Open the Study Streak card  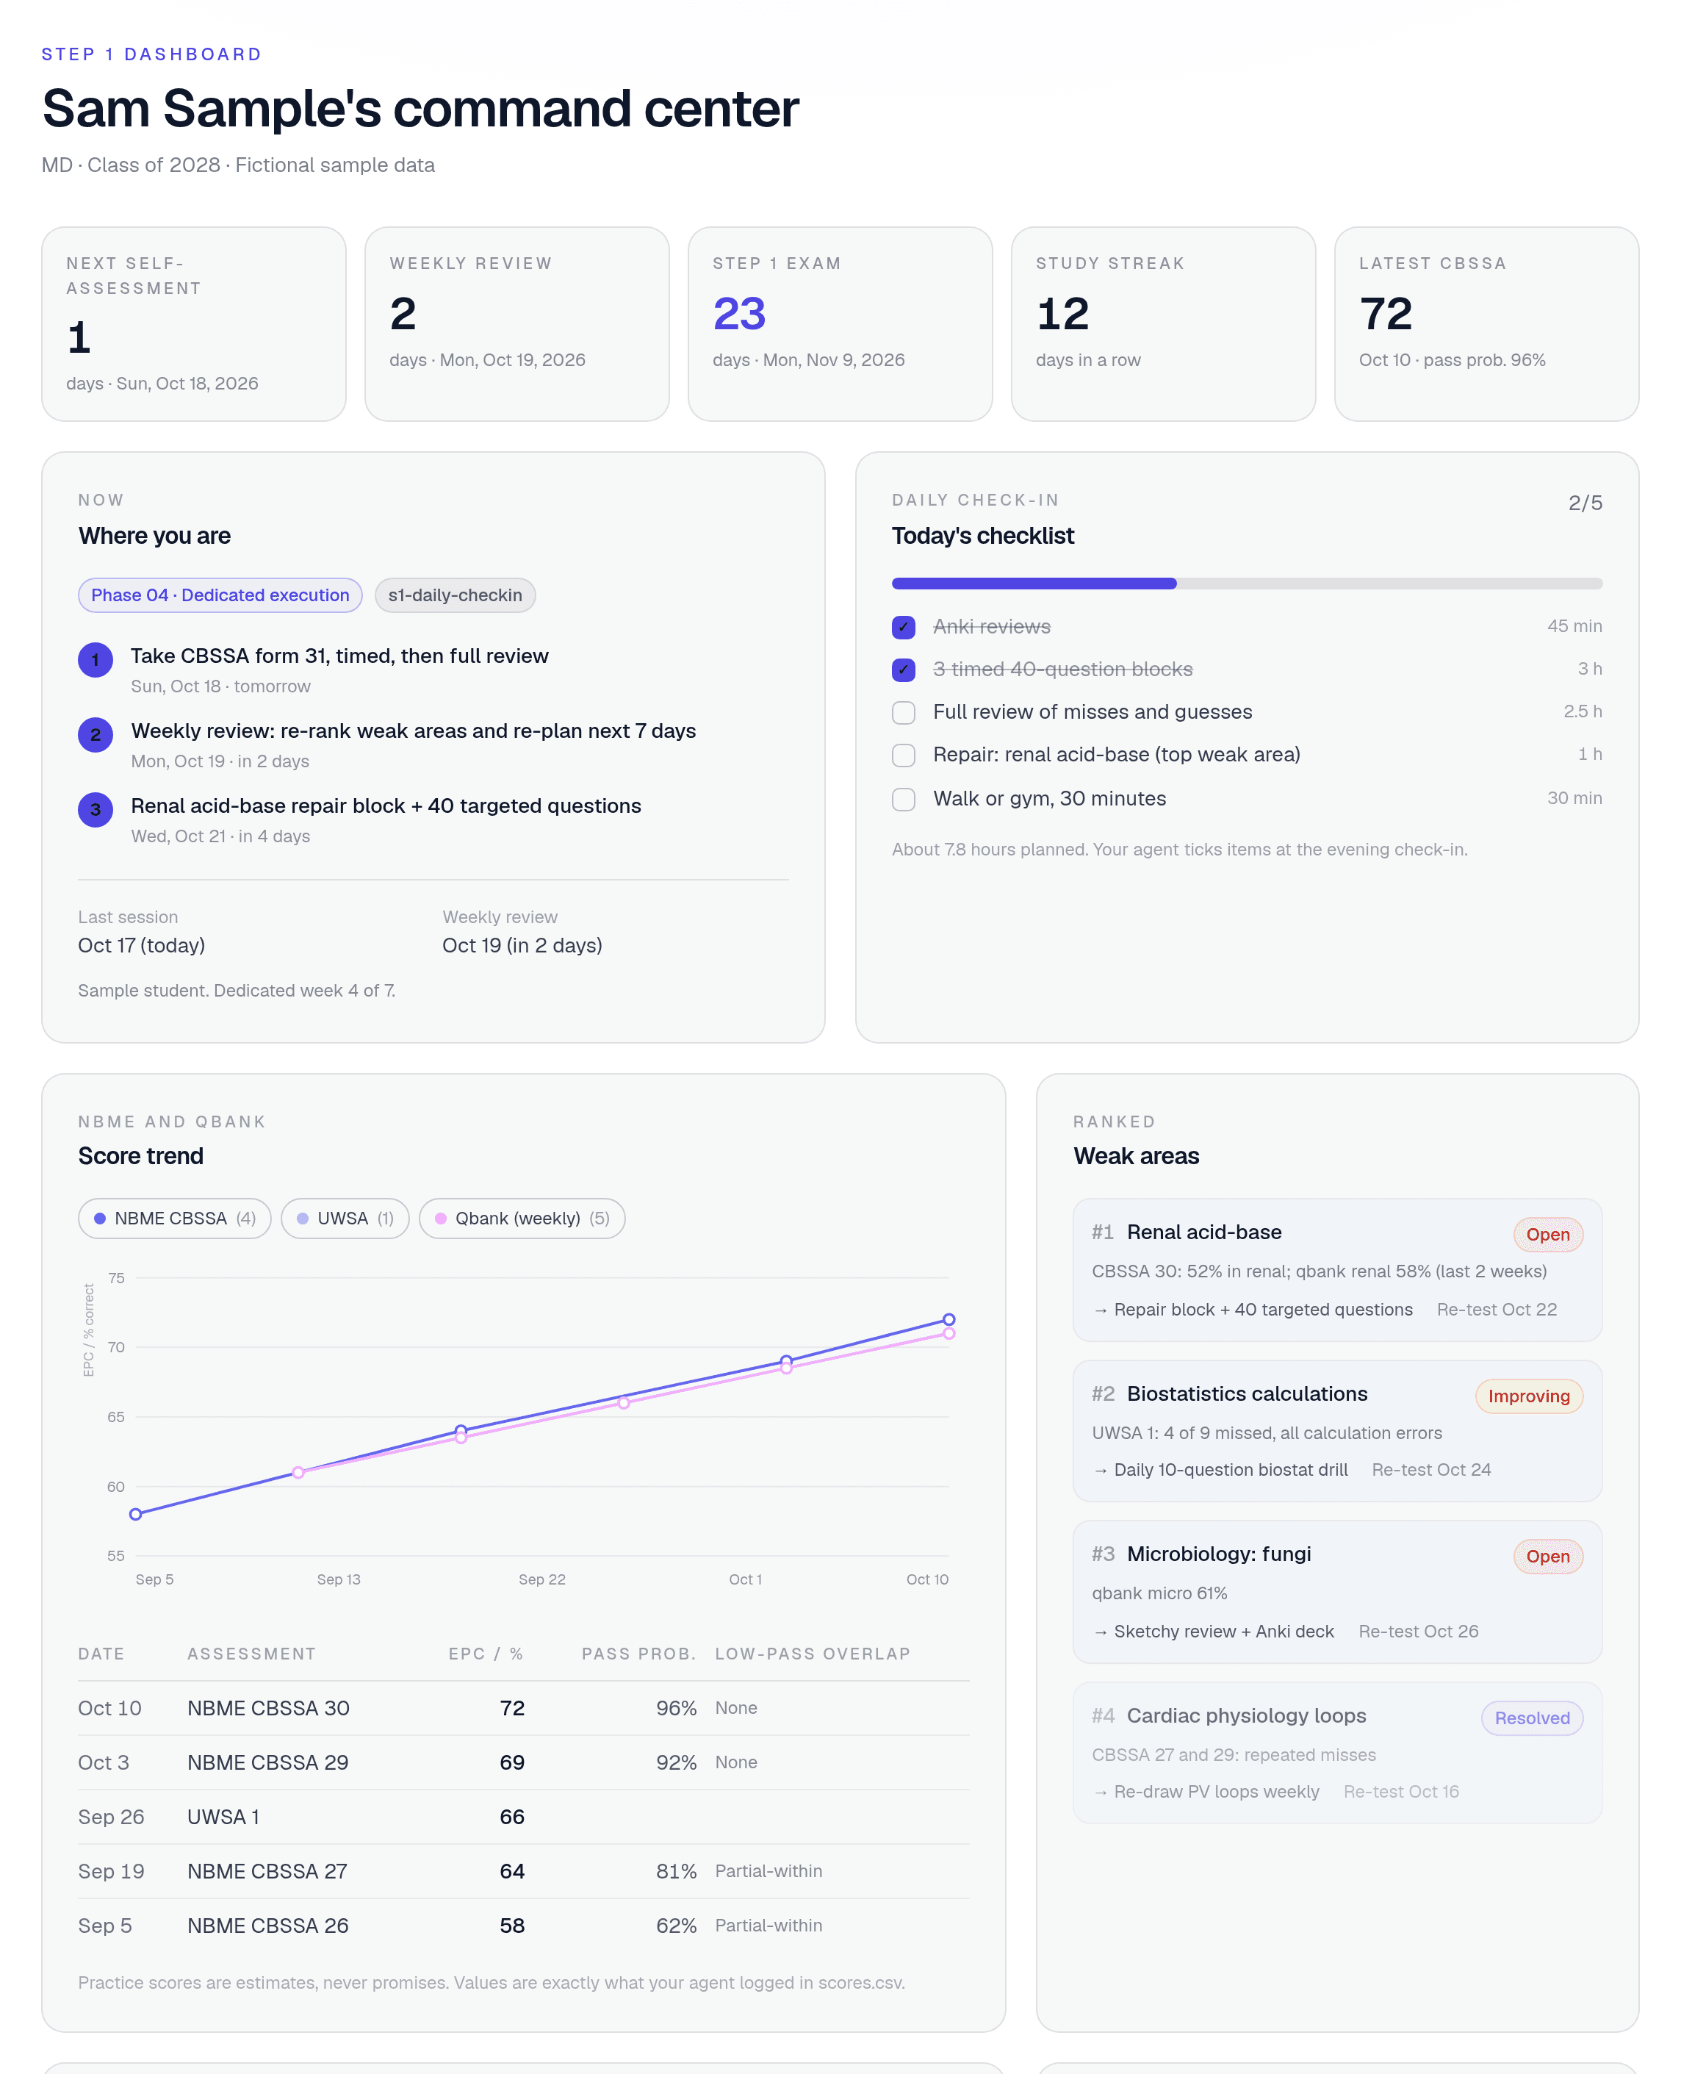point(1163,323)
